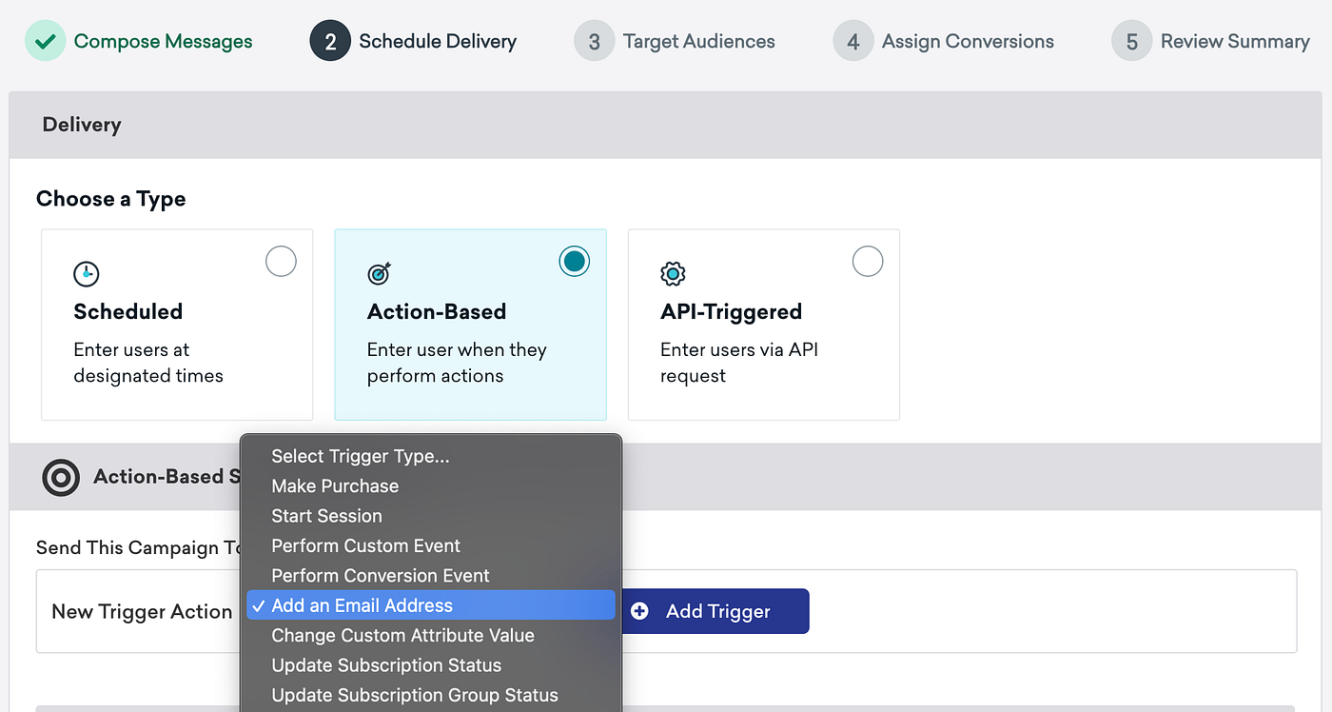This screenshot has width=1332, height=712.
Task: Select the API-Triggered radio button
Action: [x=867, y=261]
